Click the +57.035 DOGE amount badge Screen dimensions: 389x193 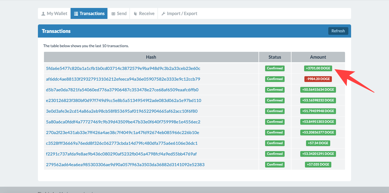[x=318, y=164]
